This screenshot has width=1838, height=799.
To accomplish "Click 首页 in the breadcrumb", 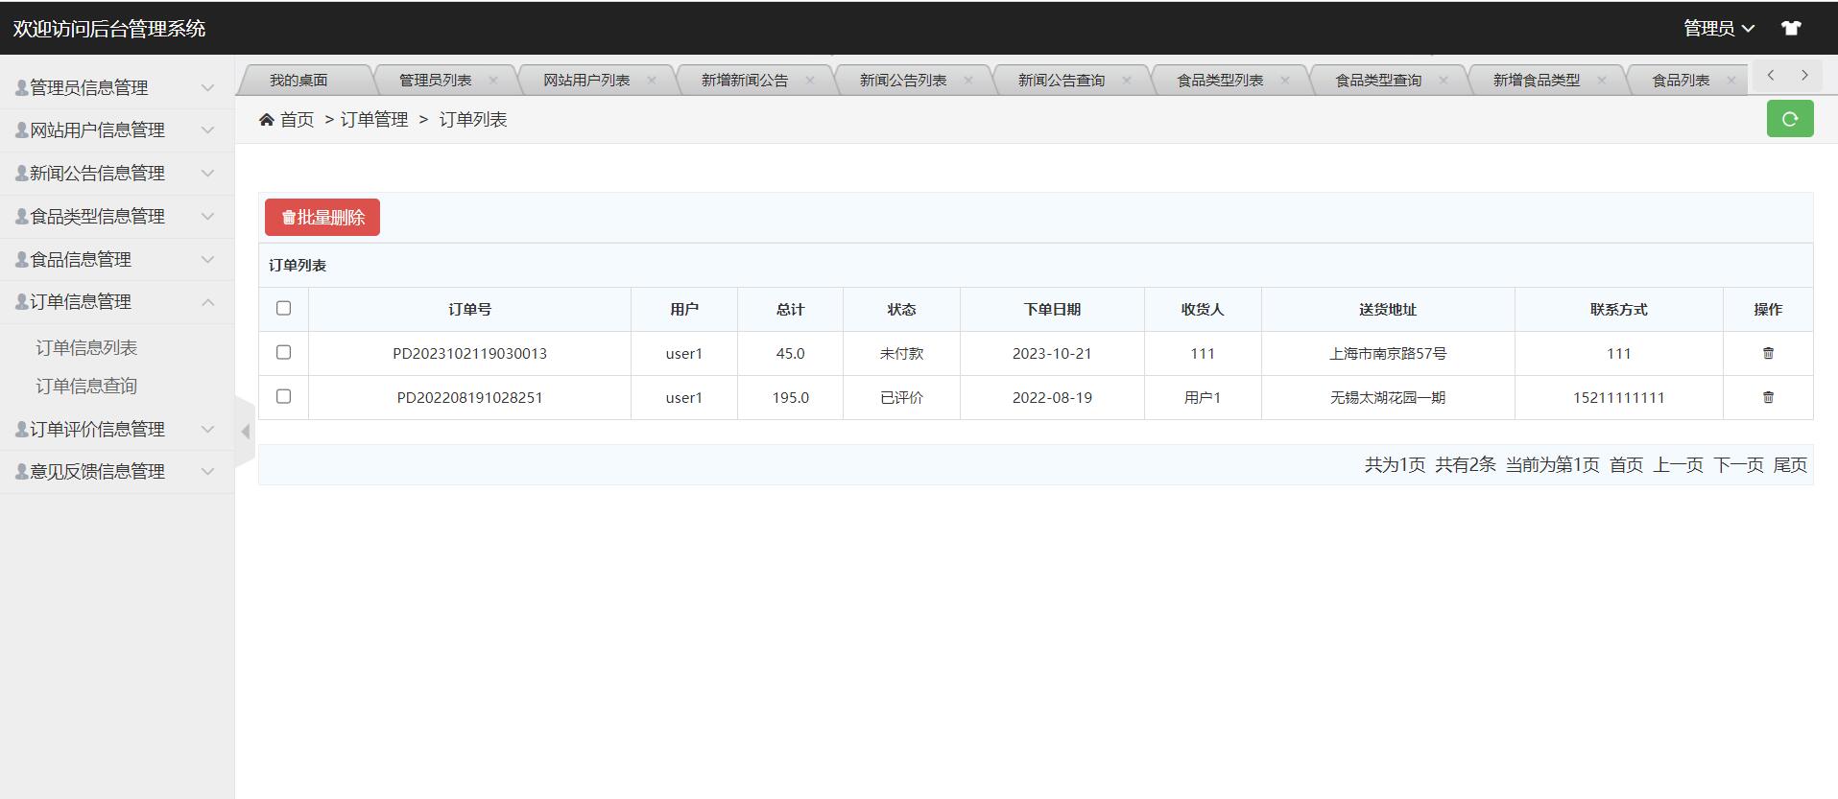I will click(x=297, y=119).
